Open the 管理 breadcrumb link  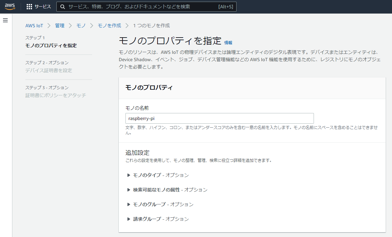pos(60,25)
